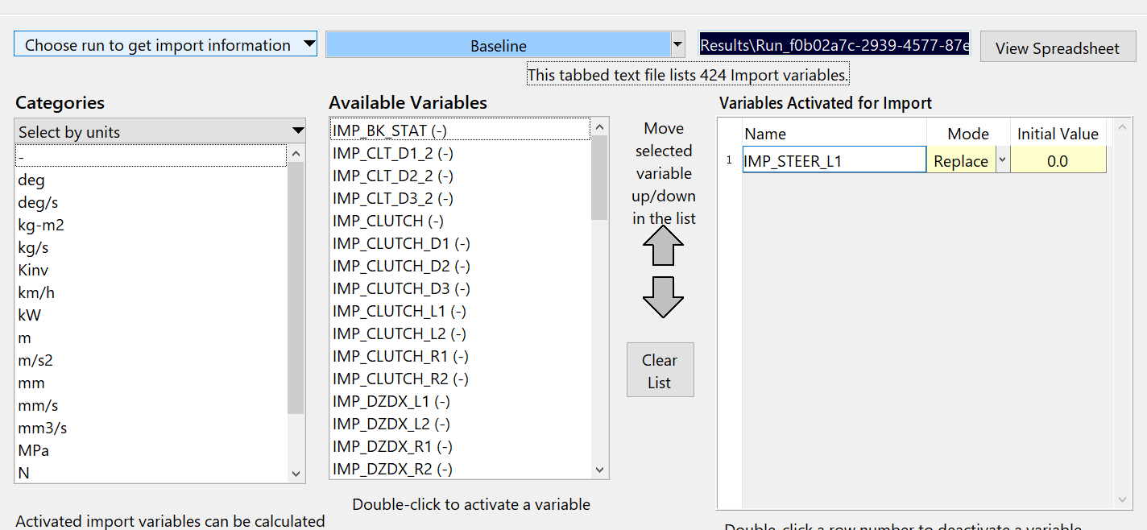Click the Name column header

[x=834, y=134]
